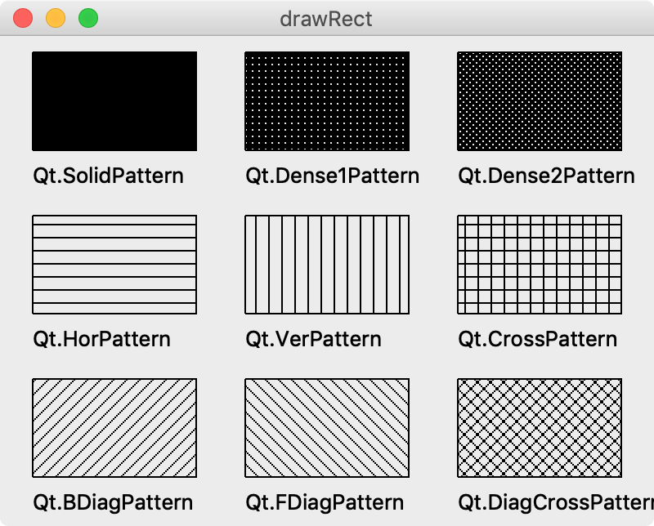
Task: Select the Dense1Pattern dotted rectangle
Action: (x=327, y=101)
